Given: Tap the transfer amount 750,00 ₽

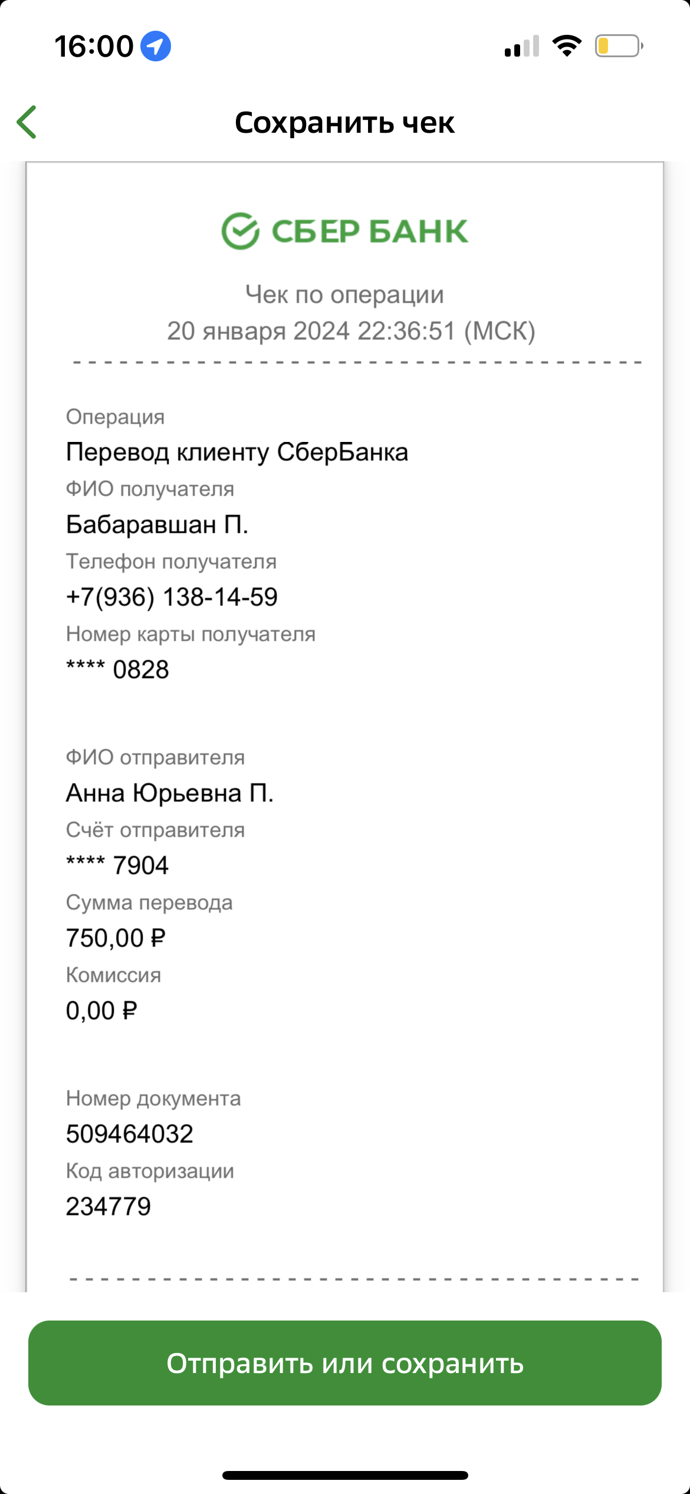Looking at the screenshot, I should click(116, 938).
